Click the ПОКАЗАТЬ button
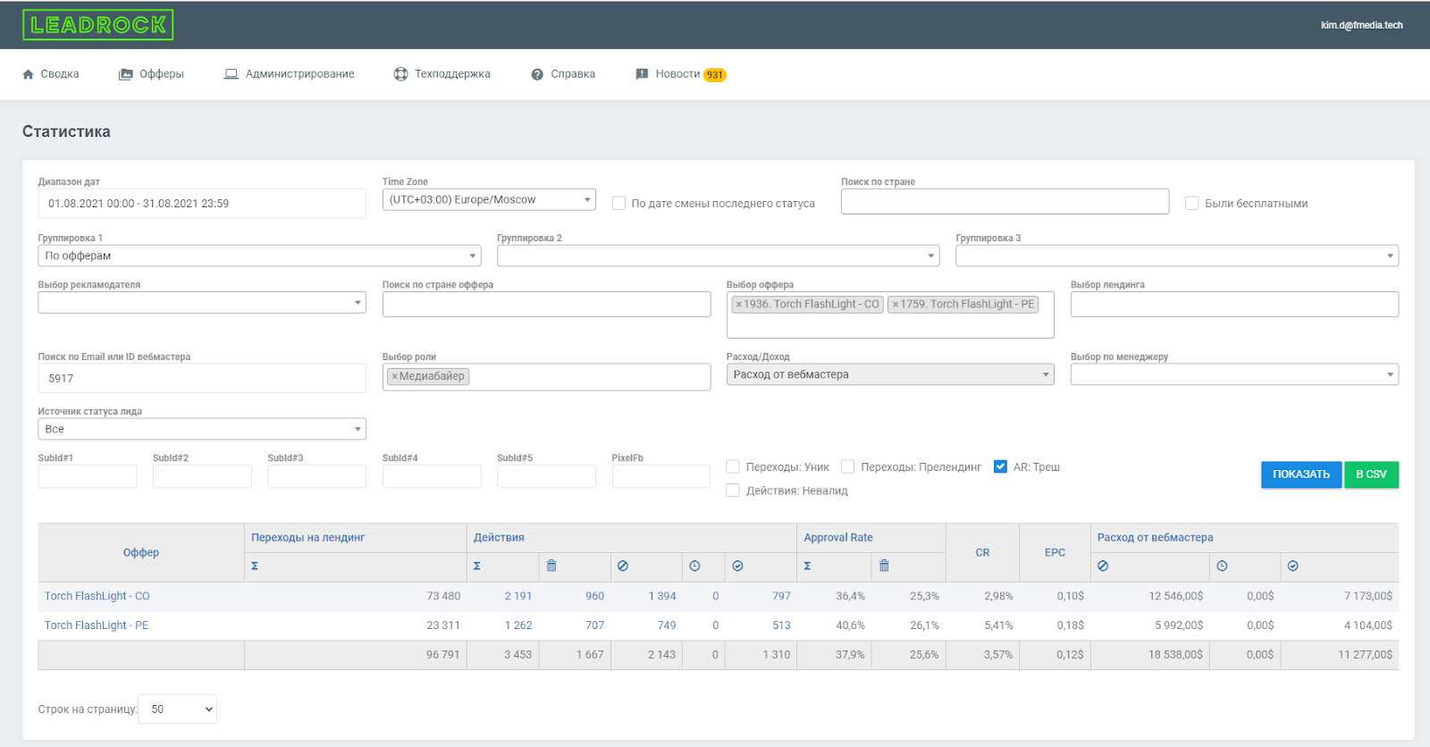Image resolution: width=1430 pixels, height=747 pixels. click(x=1301, y=474)
